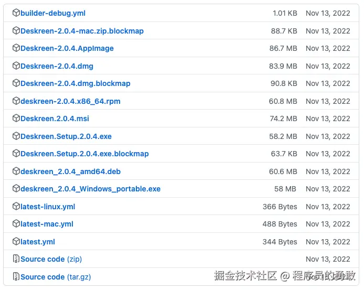This screenshot has width=364, height=290.
Task: Click package icon beside latest.yml
Action: click(x=16, y=241)
